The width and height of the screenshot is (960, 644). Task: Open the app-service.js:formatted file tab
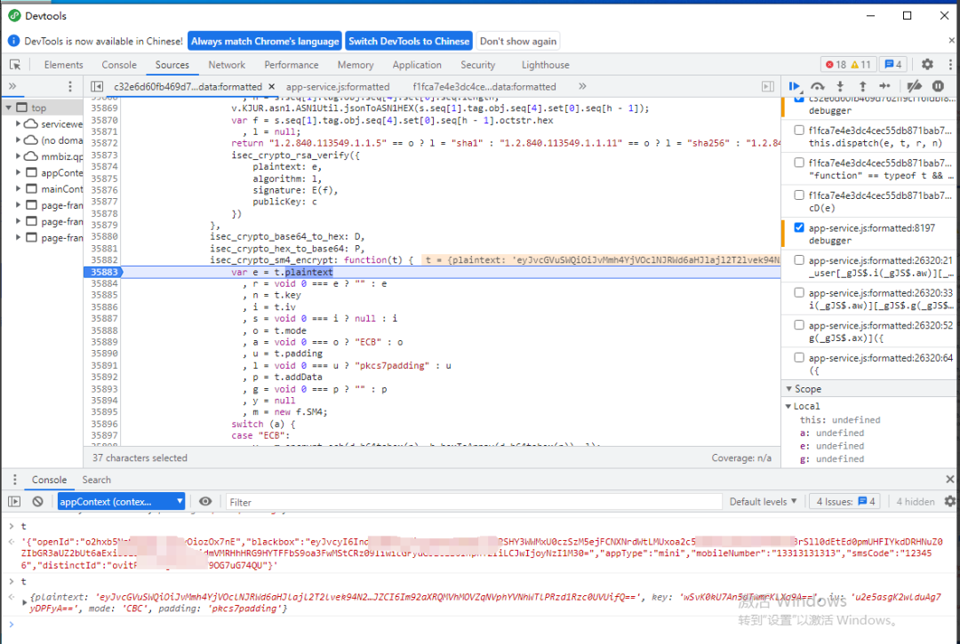pos(338,87)
